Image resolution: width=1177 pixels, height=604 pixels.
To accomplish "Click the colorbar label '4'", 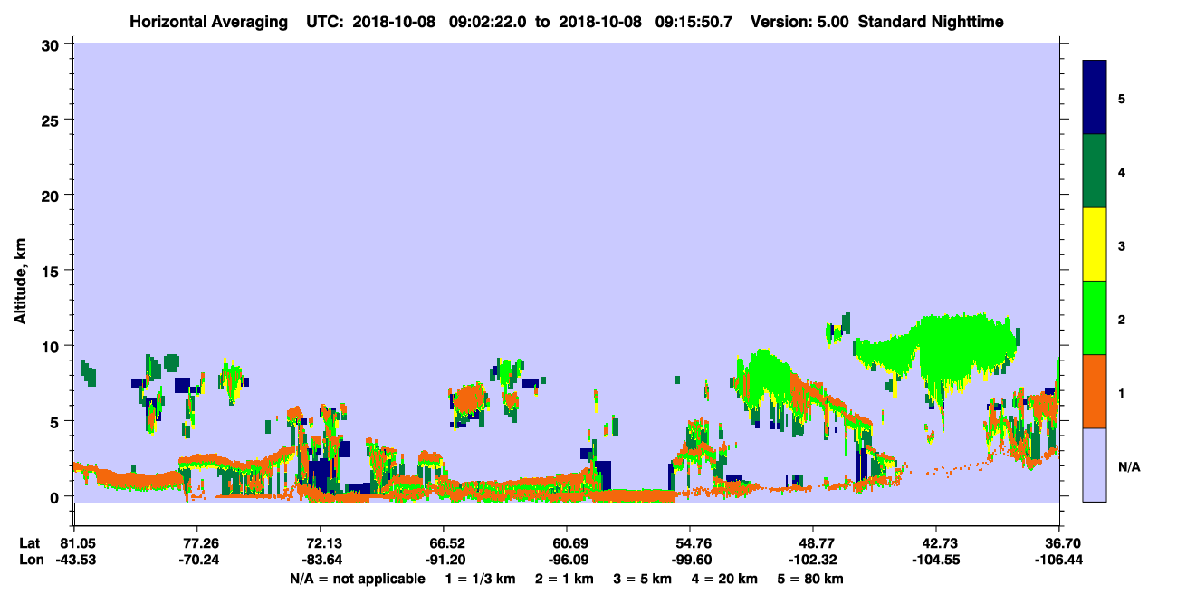I will point(1122,171).
